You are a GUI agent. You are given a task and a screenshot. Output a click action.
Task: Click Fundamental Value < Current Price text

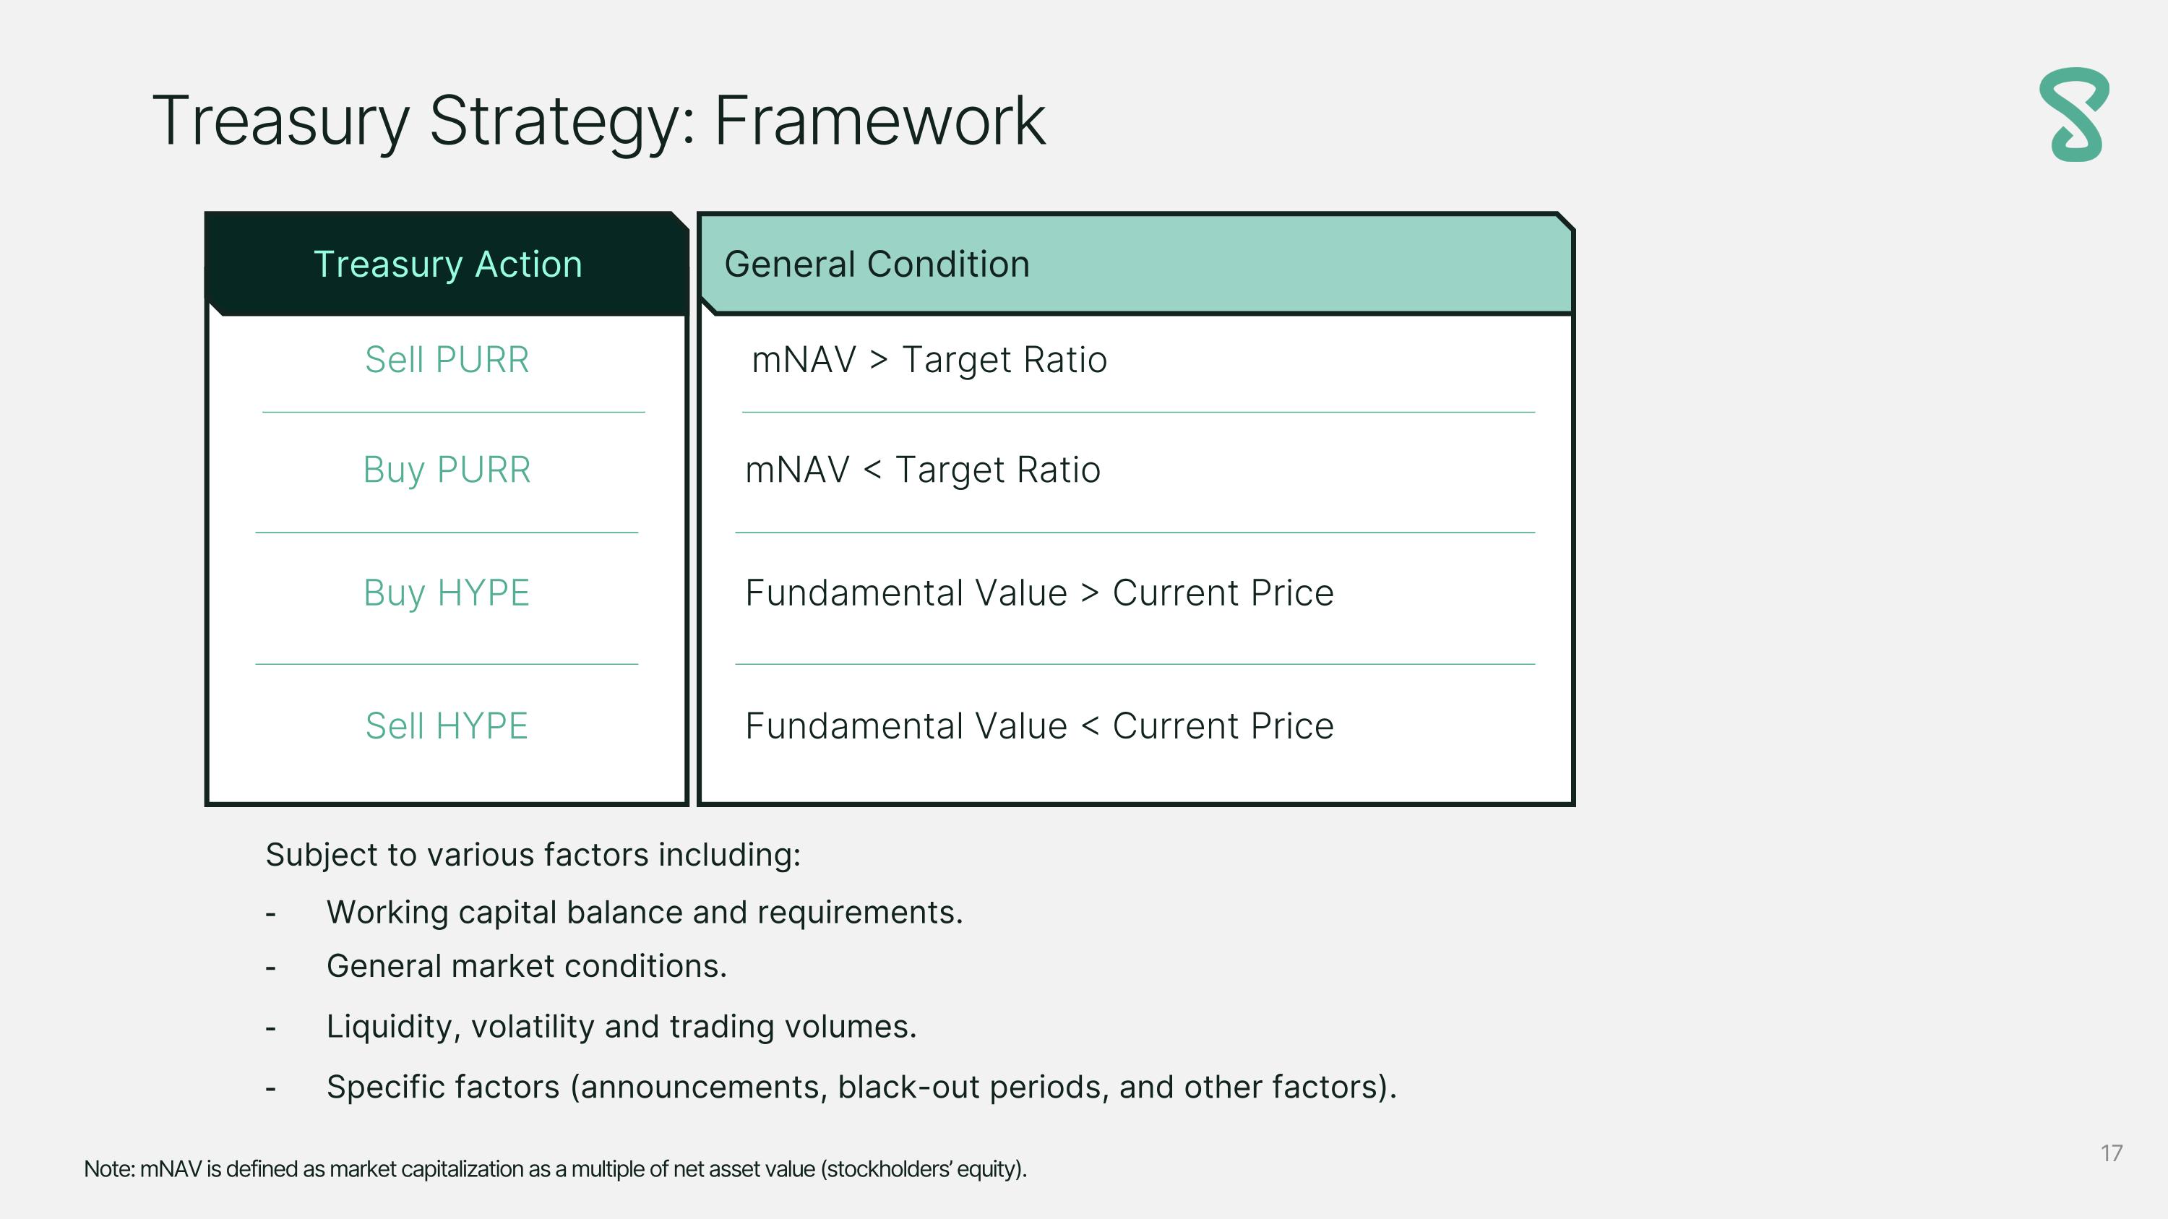1038,726
